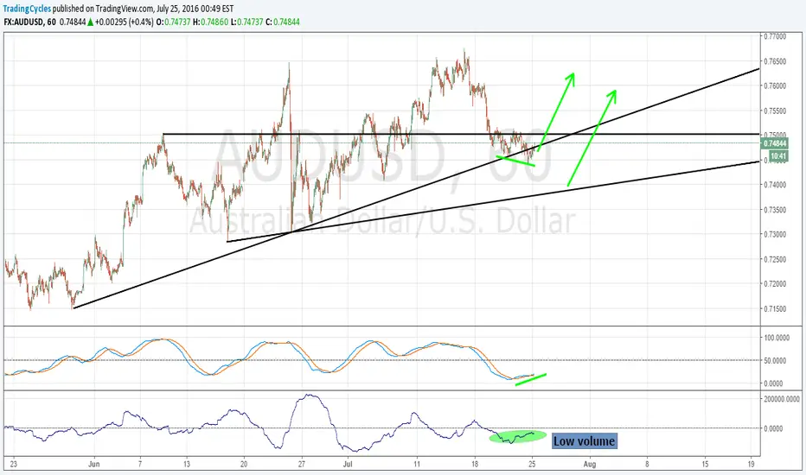
Task: Click the 0.74000 price axis label
Action: tap(775, 185)
